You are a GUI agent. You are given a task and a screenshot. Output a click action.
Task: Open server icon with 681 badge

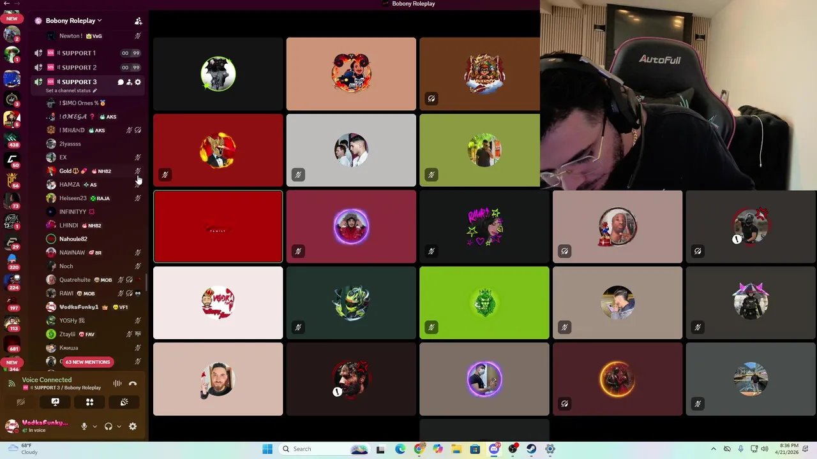click(x=11, y=343)
